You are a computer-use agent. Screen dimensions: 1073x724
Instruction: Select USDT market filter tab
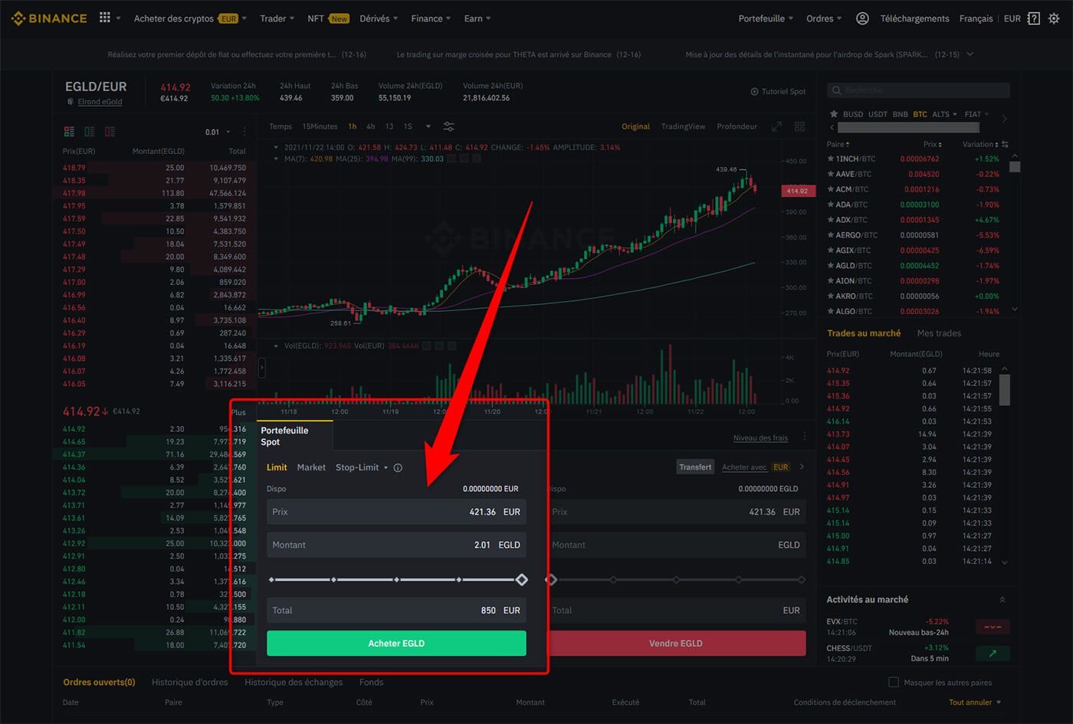point(878,114)
